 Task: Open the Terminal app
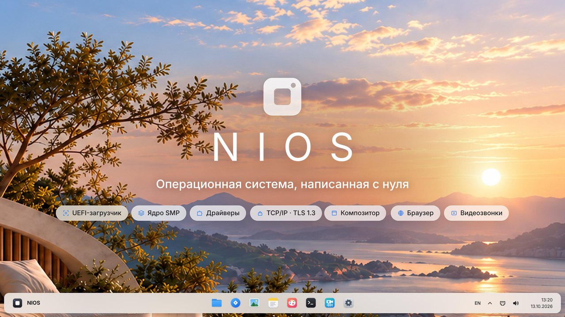[311, 303]
